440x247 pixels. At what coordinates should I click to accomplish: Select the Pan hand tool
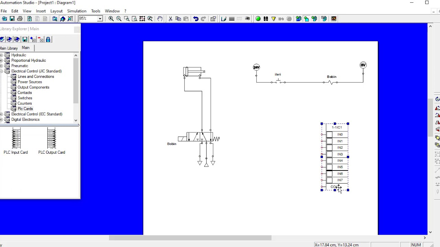160,19
